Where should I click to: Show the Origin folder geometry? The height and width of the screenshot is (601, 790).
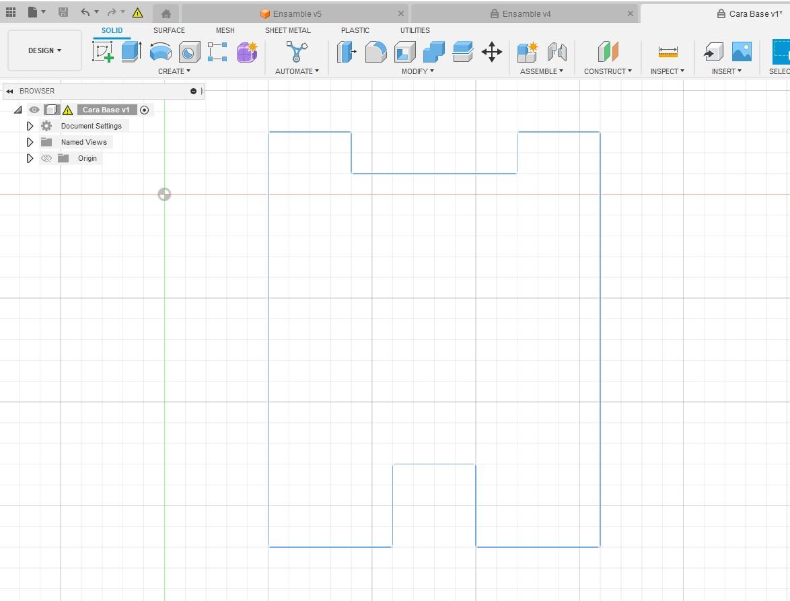[46, 158]
